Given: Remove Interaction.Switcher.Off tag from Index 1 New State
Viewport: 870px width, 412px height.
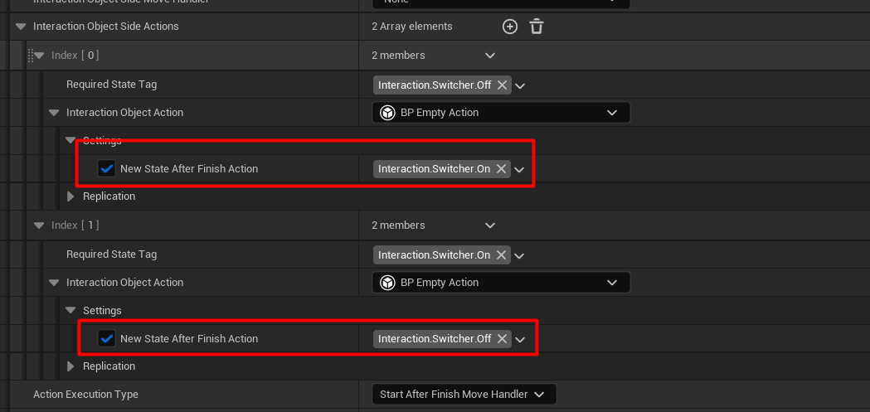Looking at the screenshot, I should pyautogui.click(x=502, y=339).
